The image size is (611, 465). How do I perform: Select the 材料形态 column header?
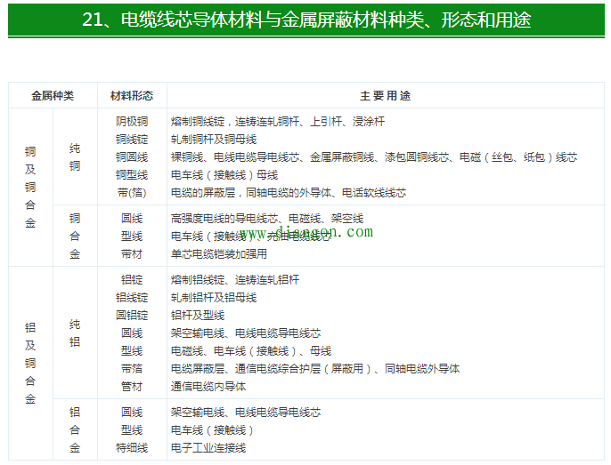point(131,96)
